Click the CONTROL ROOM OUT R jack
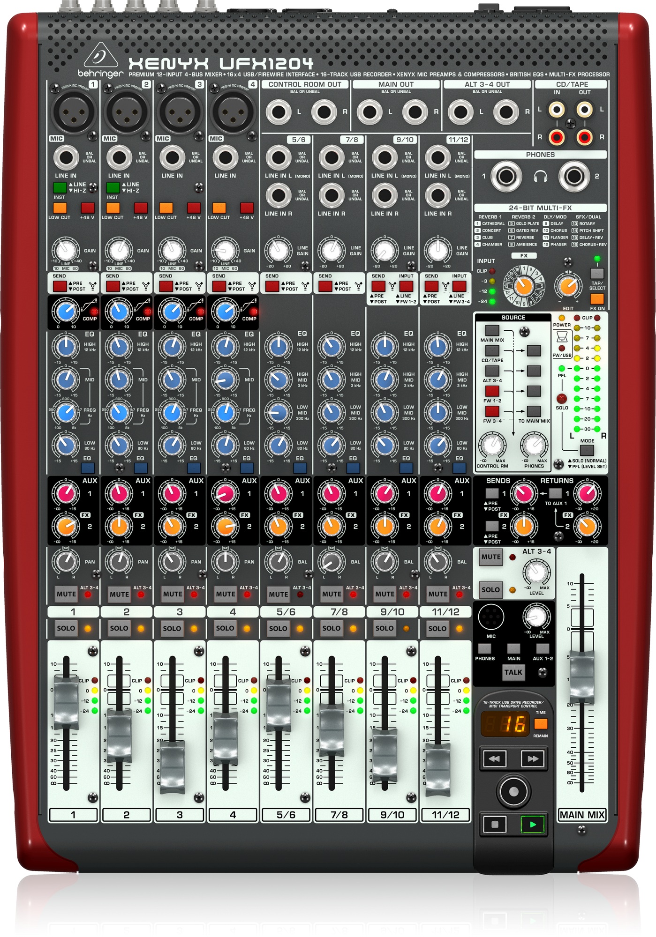The image size is (656, 937). [324, 112]
